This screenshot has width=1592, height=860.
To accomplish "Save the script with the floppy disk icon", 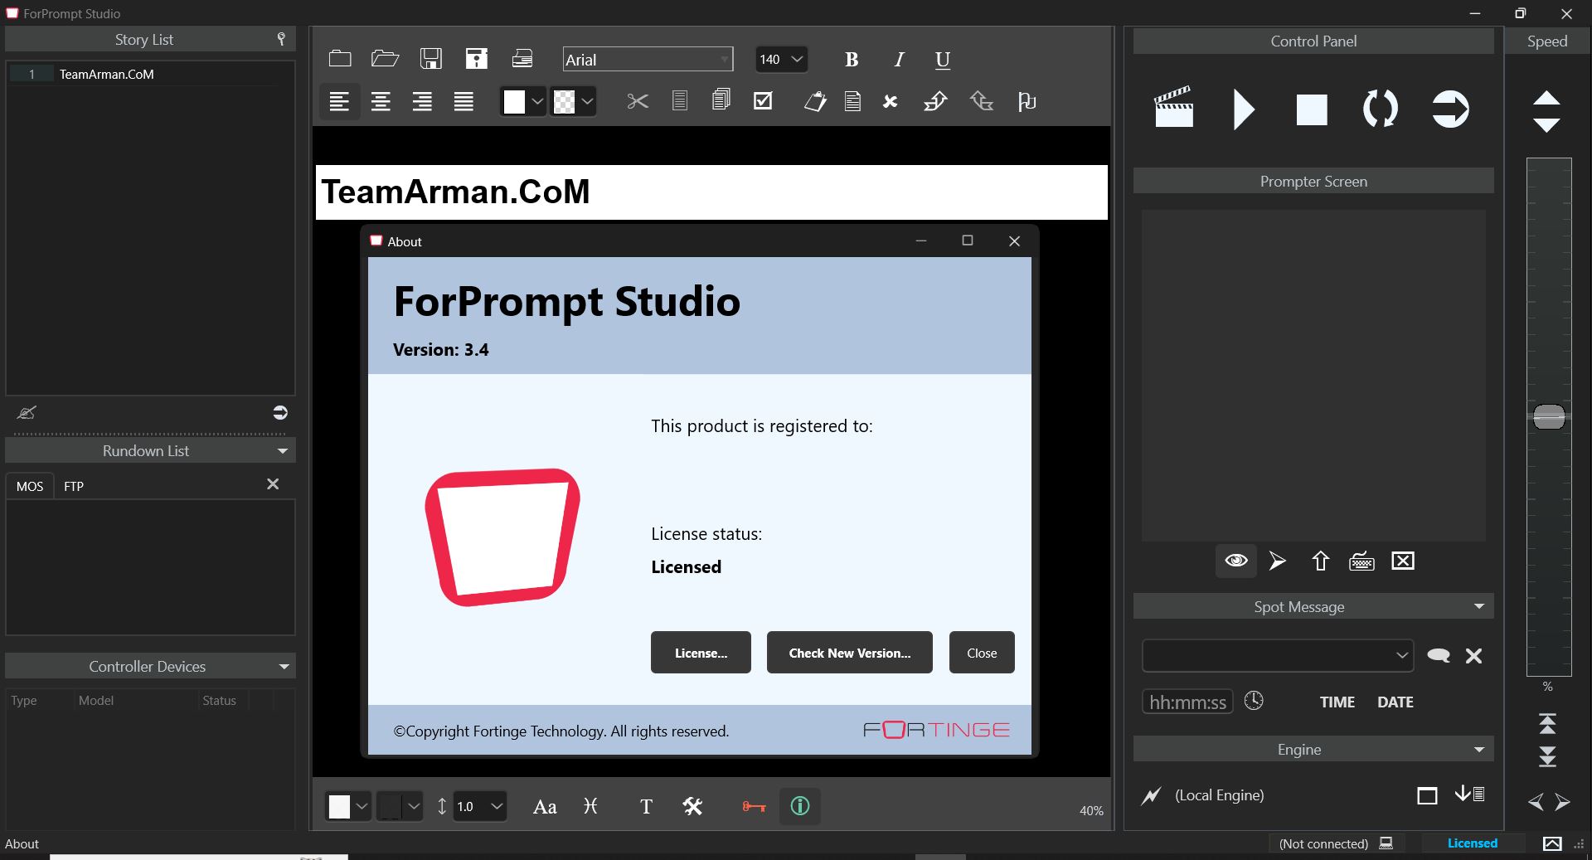I will tap(430, 59).
